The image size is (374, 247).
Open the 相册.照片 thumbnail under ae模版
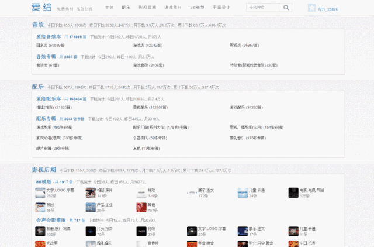91,193
